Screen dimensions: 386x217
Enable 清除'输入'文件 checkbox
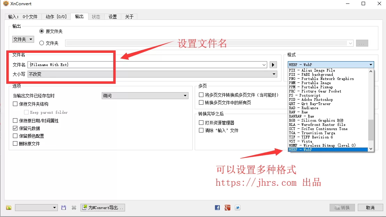201,130
